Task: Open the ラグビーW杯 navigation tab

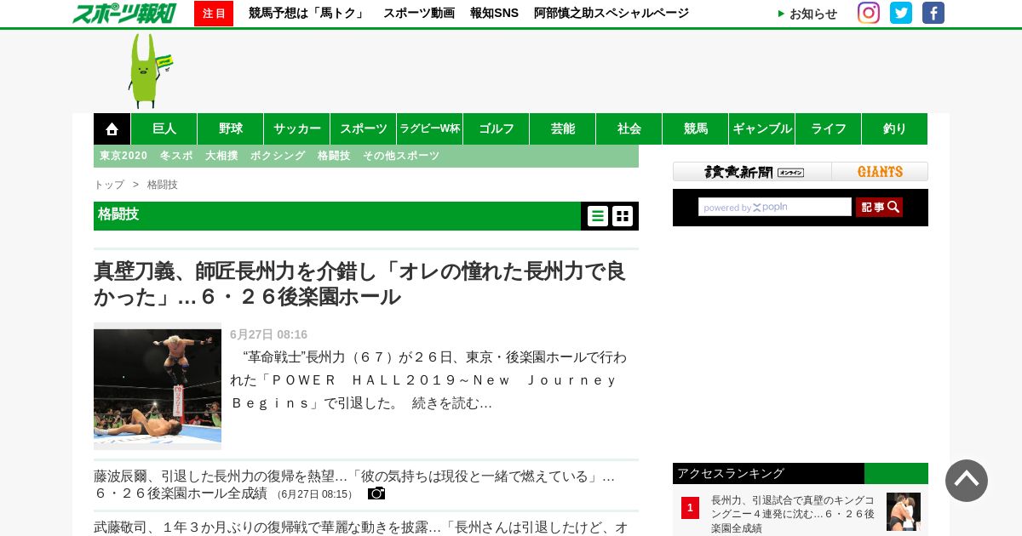Action: click(x=430, y=128)
